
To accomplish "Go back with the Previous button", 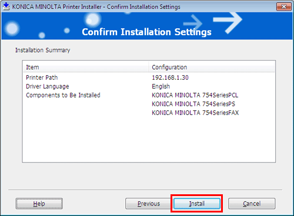I will click(148, 204).
